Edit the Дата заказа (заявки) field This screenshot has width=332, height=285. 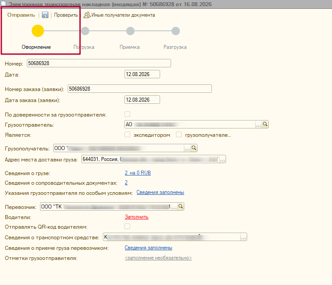(142, 100)
